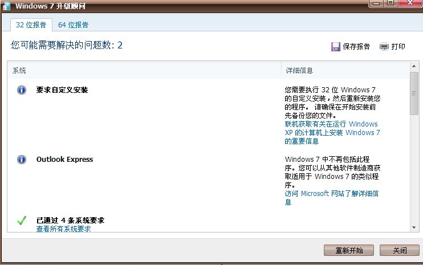Click the 32 位 Windows 7 custom install description

point(332,103)
